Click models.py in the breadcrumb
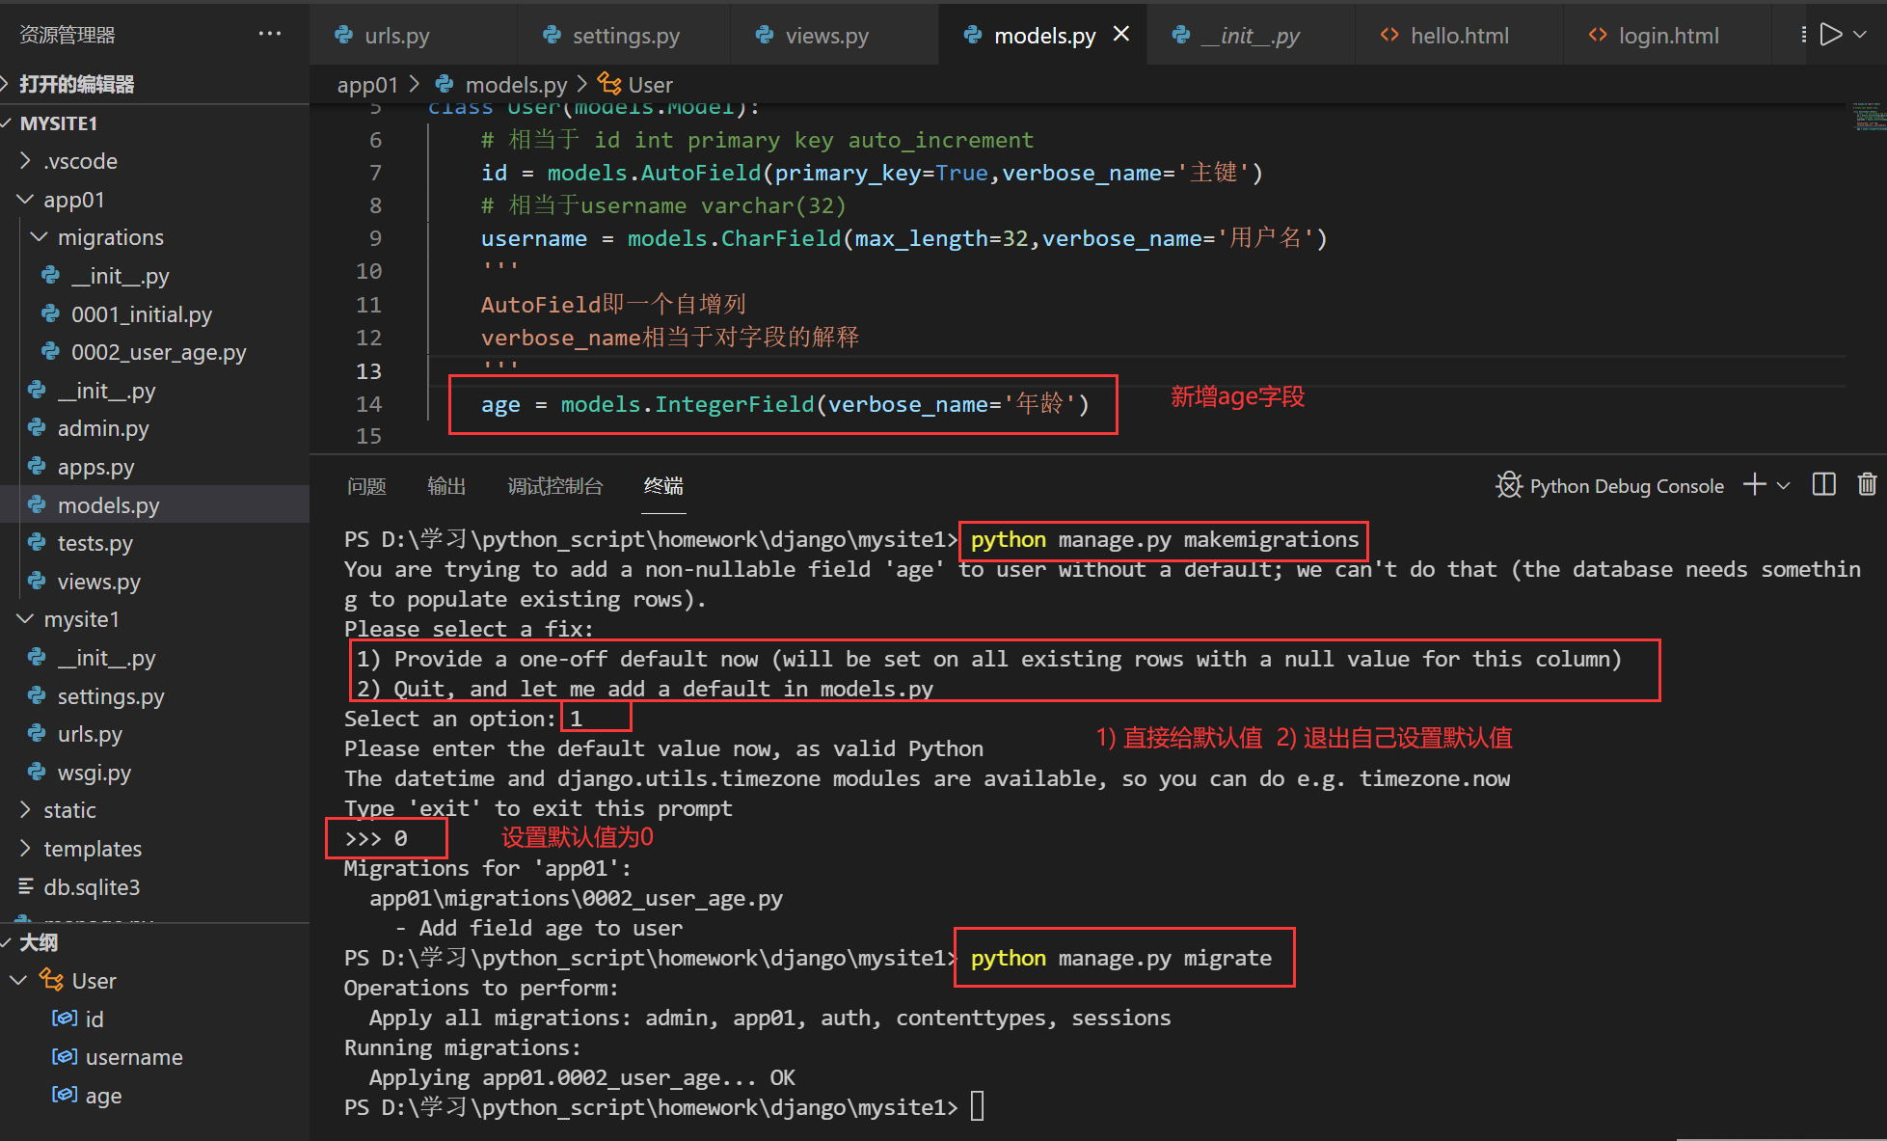 point(516,85)
